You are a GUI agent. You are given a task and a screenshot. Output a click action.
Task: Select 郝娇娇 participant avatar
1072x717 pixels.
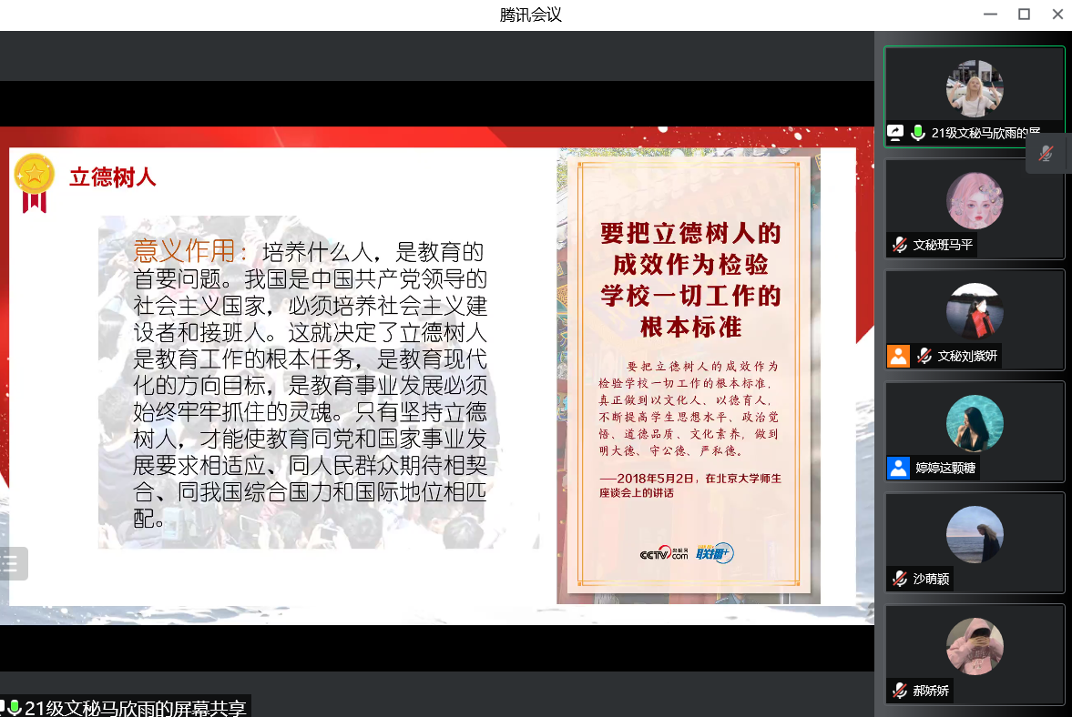click(975, 647)
